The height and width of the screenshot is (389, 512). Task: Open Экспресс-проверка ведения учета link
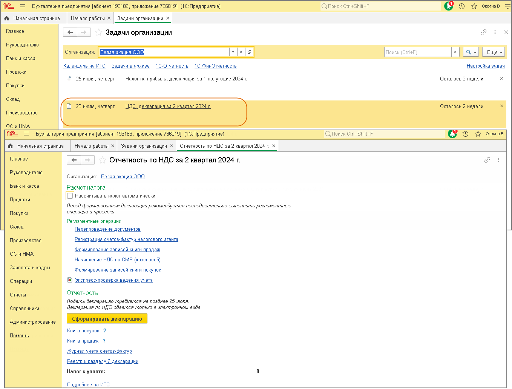113,280
